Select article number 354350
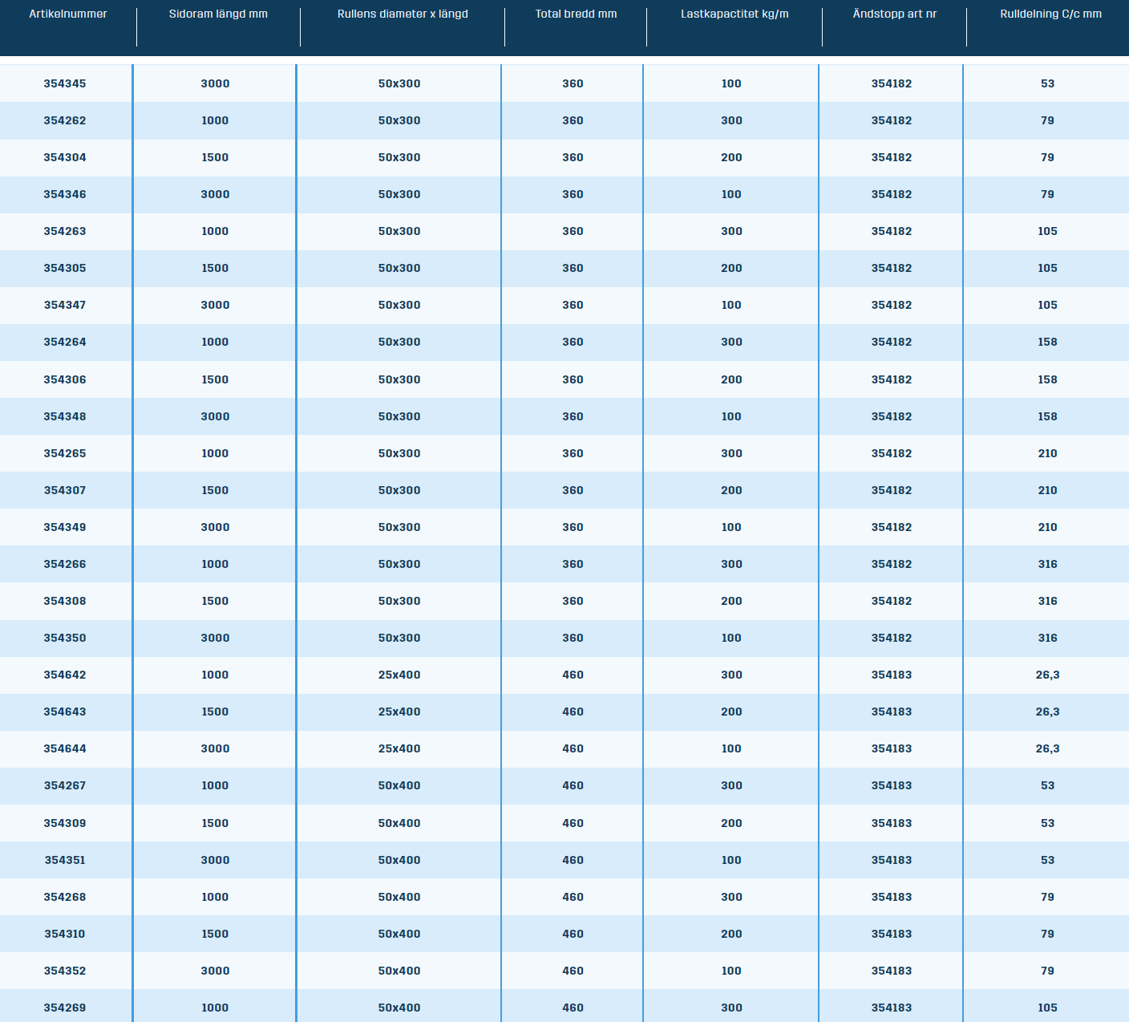 point(65,638)
